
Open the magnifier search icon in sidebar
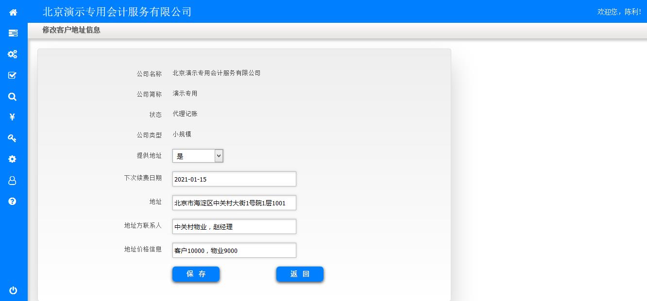coord(13,97)
